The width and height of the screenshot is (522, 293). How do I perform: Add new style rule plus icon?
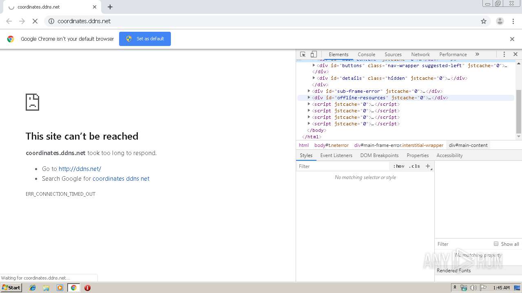428,166
